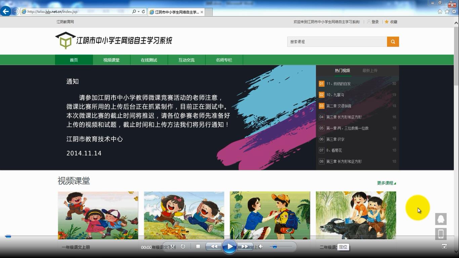Toggle shuffle in the media player

(172, 246)
